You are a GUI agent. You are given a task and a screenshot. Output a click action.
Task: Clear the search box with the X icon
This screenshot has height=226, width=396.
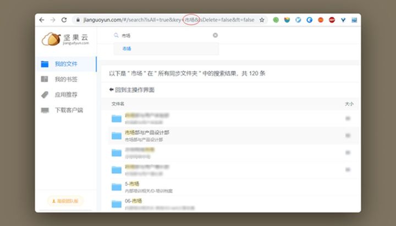(215, 35)
